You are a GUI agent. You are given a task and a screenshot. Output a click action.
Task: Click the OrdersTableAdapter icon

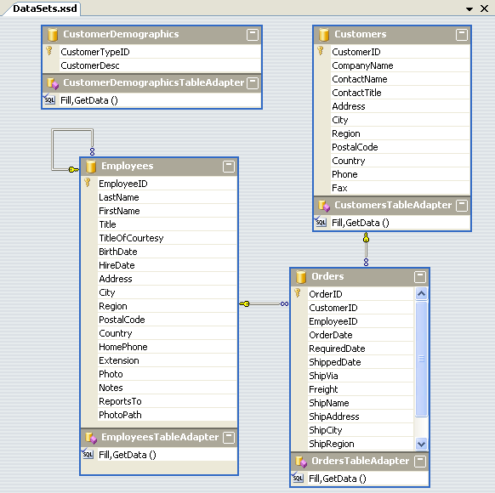coord(301,462)
